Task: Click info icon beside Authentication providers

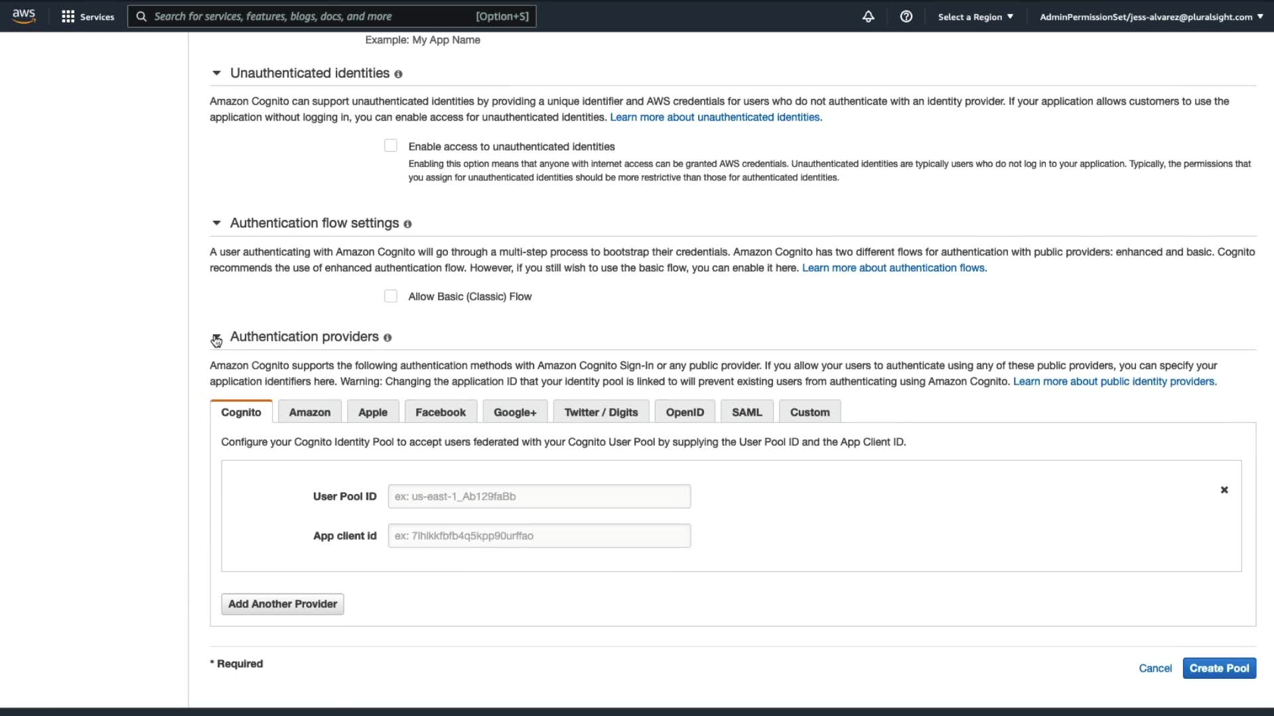Action: pyautogui.click(x=388, y=337)
